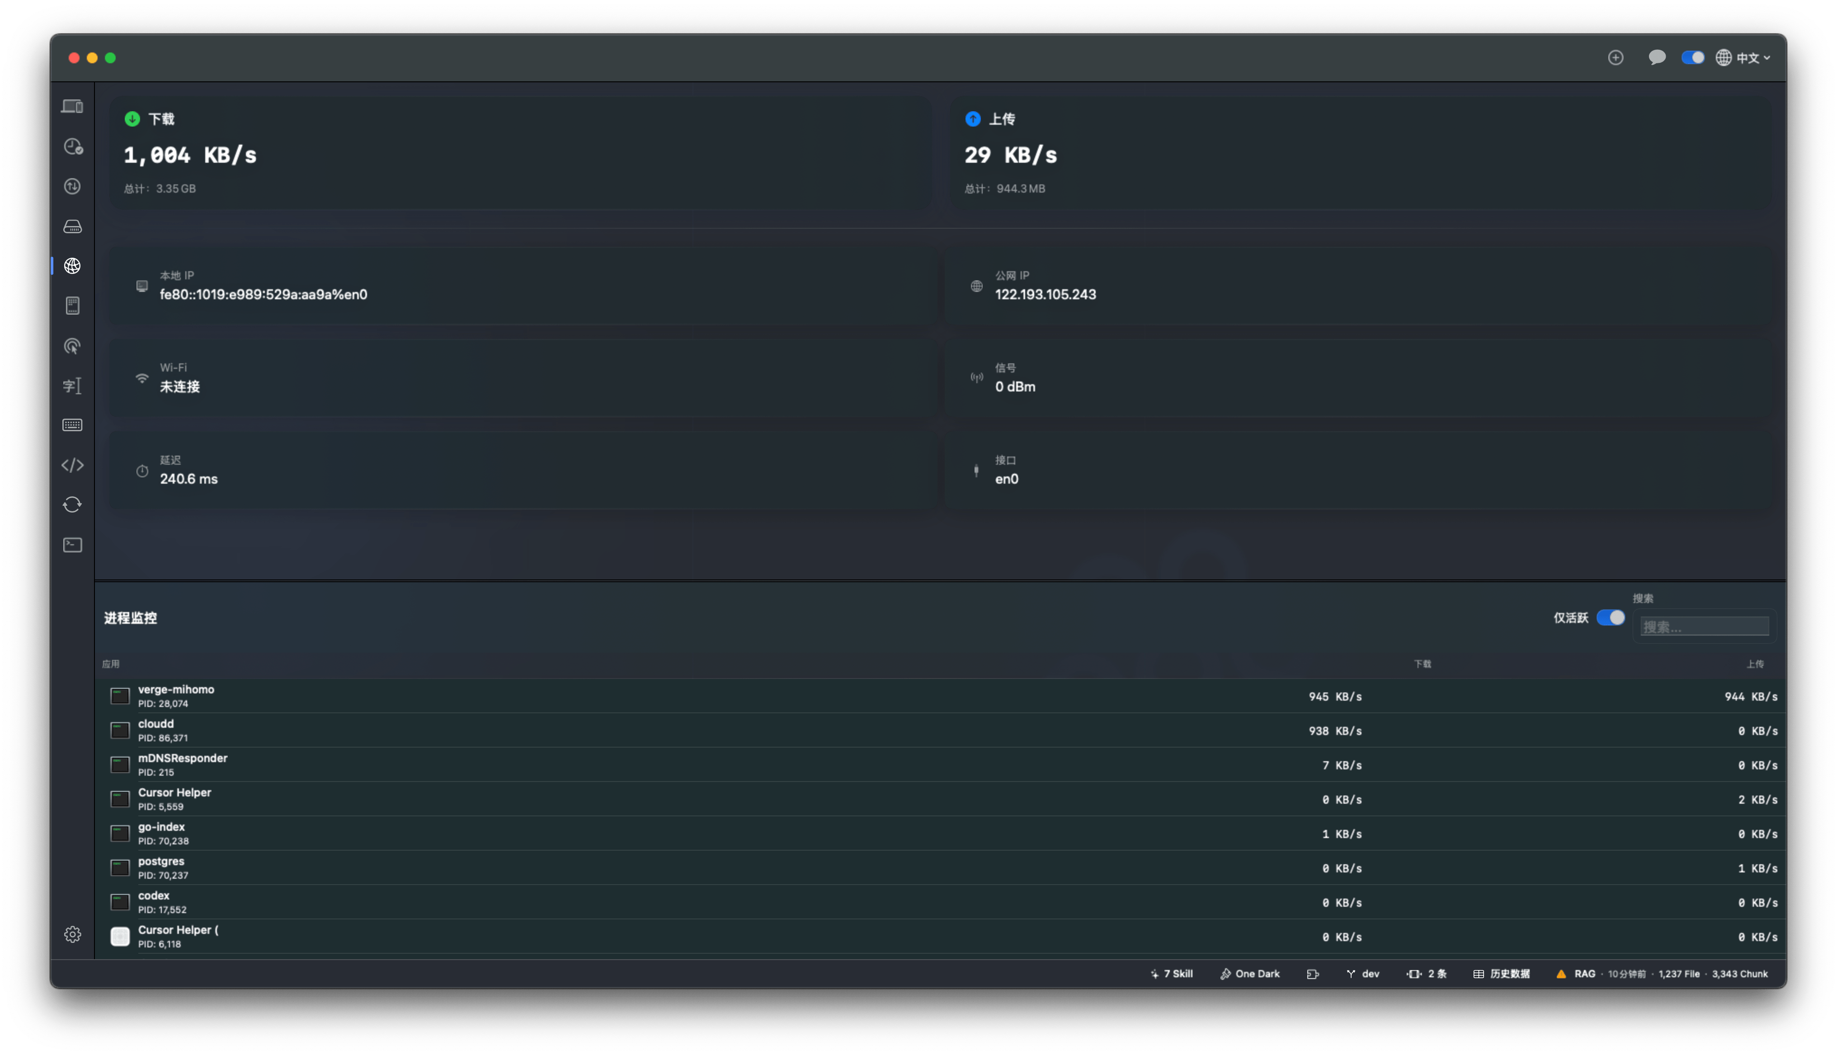Select the mDNSResponder process row

[x=940, y=765]
